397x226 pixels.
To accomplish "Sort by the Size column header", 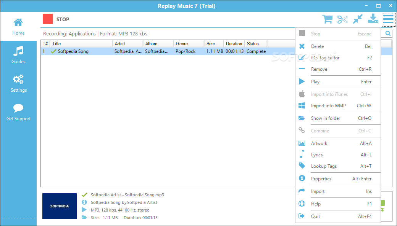I will pos(214,44).
